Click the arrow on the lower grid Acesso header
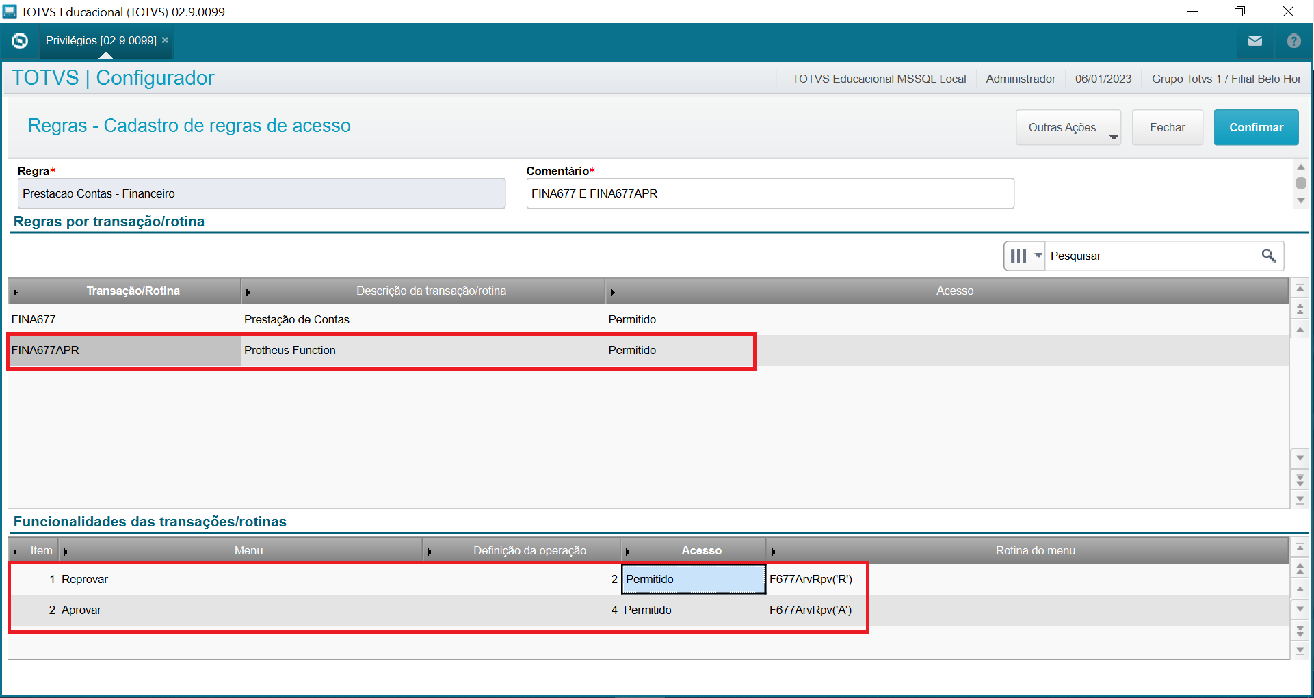The width and height of the screenshot is (1314, 698). 627,551
